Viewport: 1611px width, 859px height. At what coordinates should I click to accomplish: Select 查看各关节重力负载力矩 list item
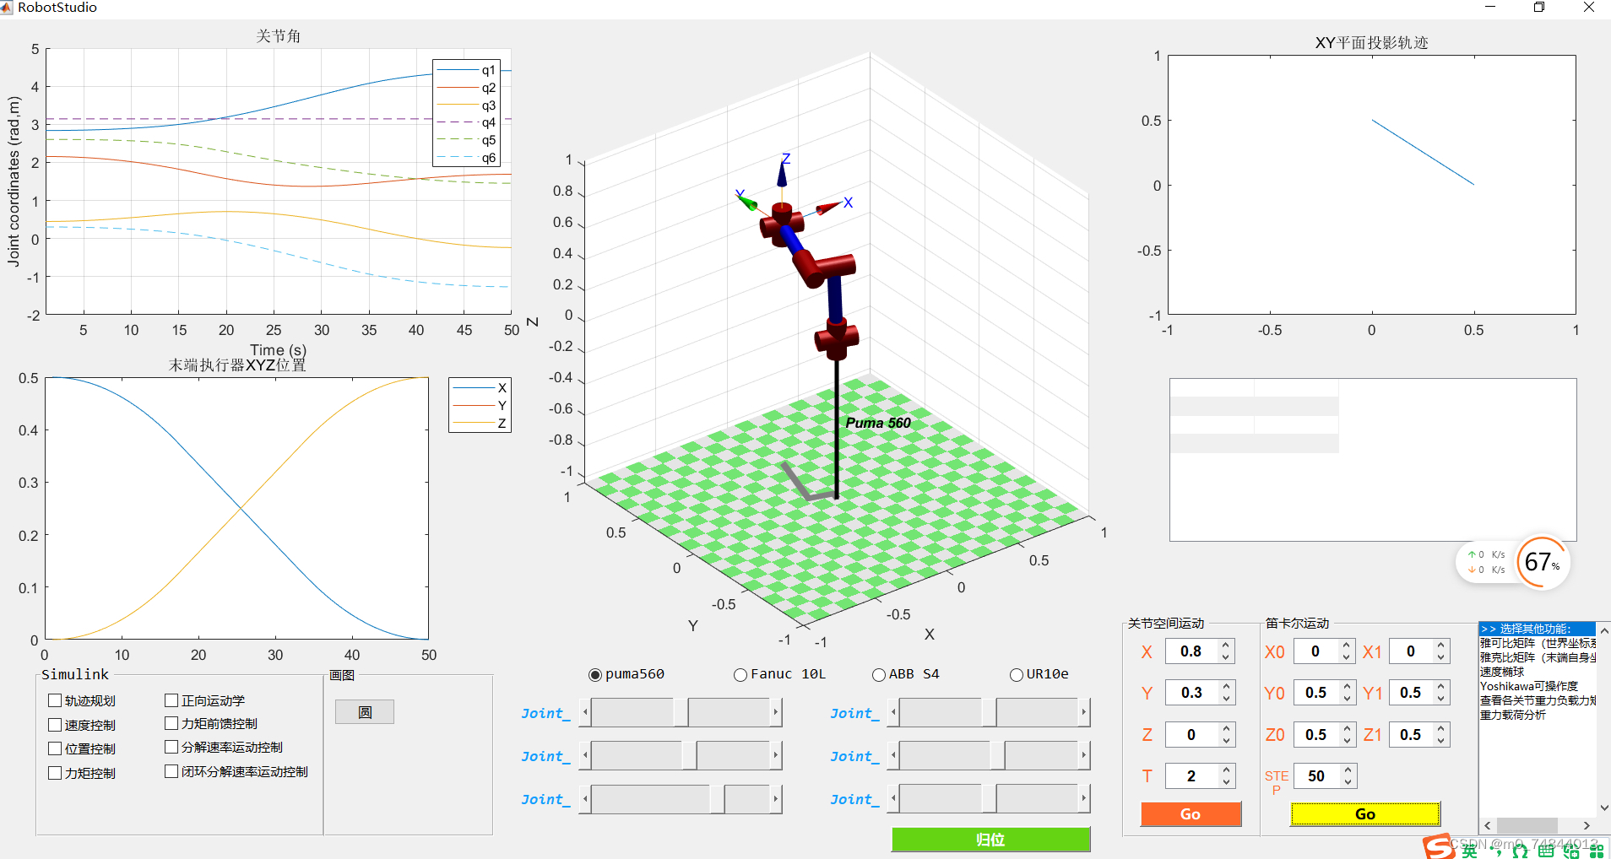[1538, 700]
